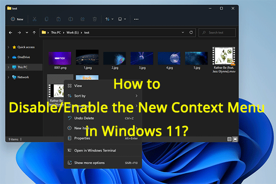Click the Refresh icon
The height and width of the screenshot is (184, 276).
[191, 33]
